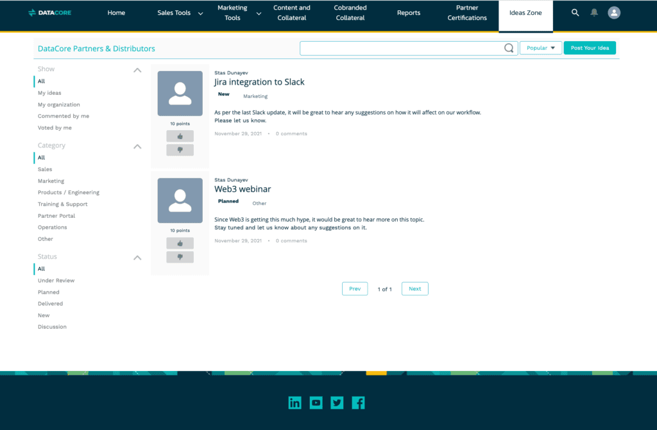Show ideas Commented by me
The height and width of the screenshot is (430, 657).
64,116
